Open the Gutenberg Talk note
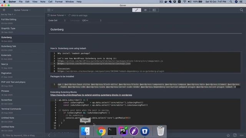The width and height of the screenshot is (246, 138). [x=22, y=48]
